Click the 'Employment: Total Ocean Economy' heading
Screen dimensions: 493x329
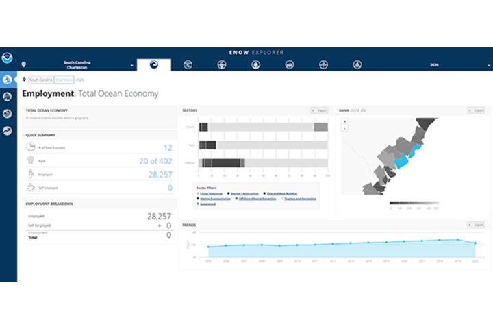click(x=90, y=94)
